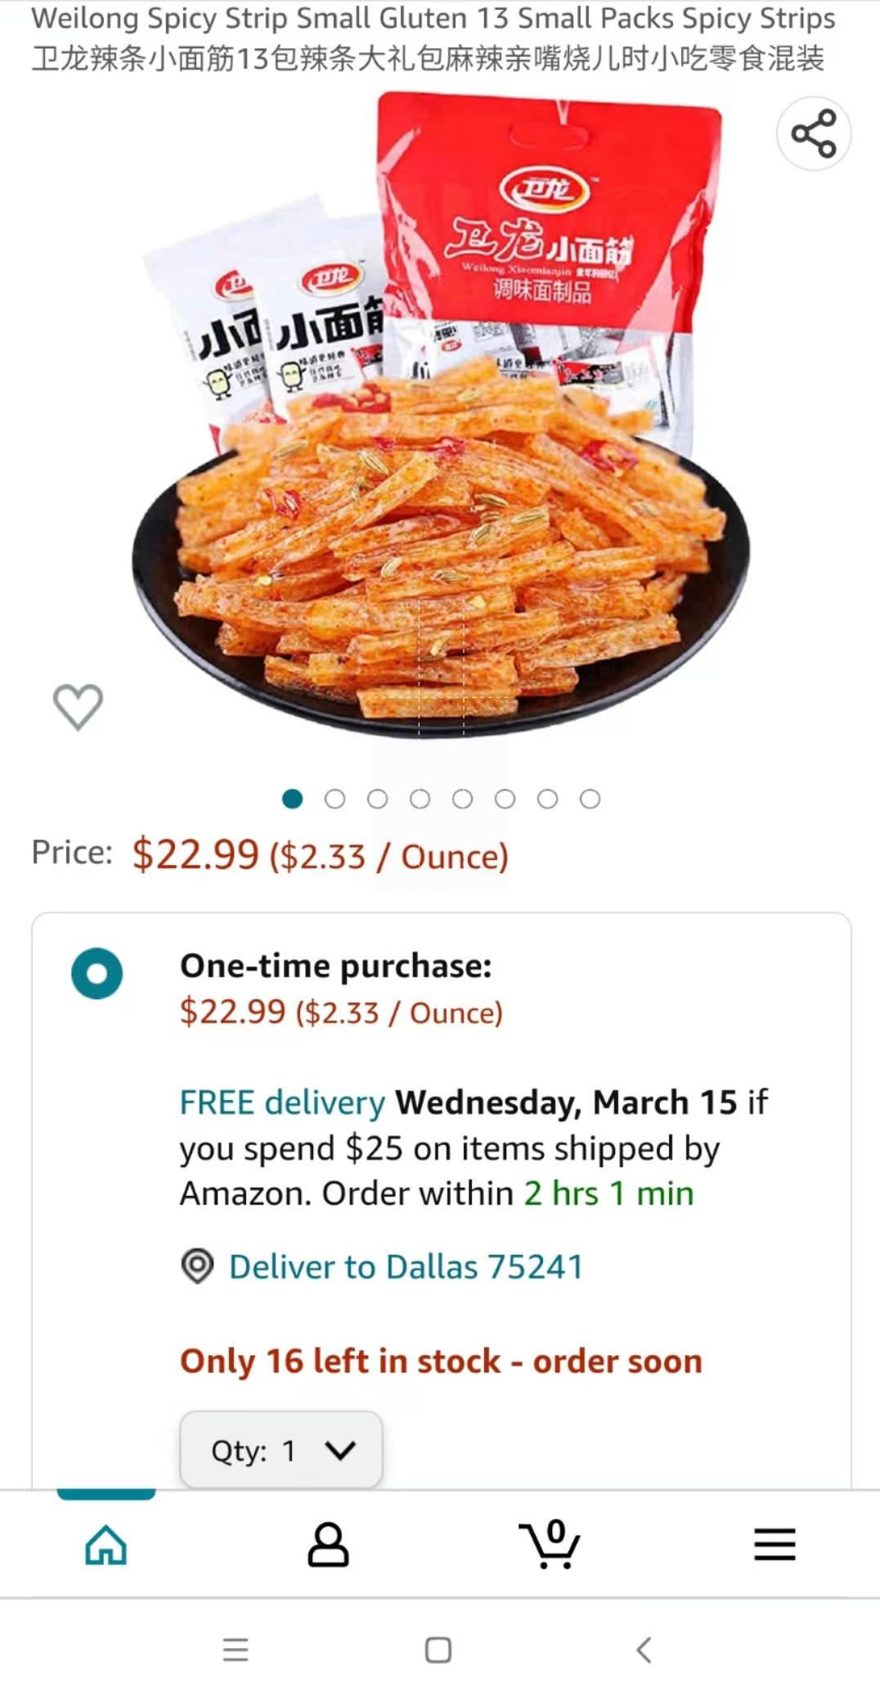Jump to the sixth image carousel dot
Screen dimensions: 880x1703
(x=505, y=799)
